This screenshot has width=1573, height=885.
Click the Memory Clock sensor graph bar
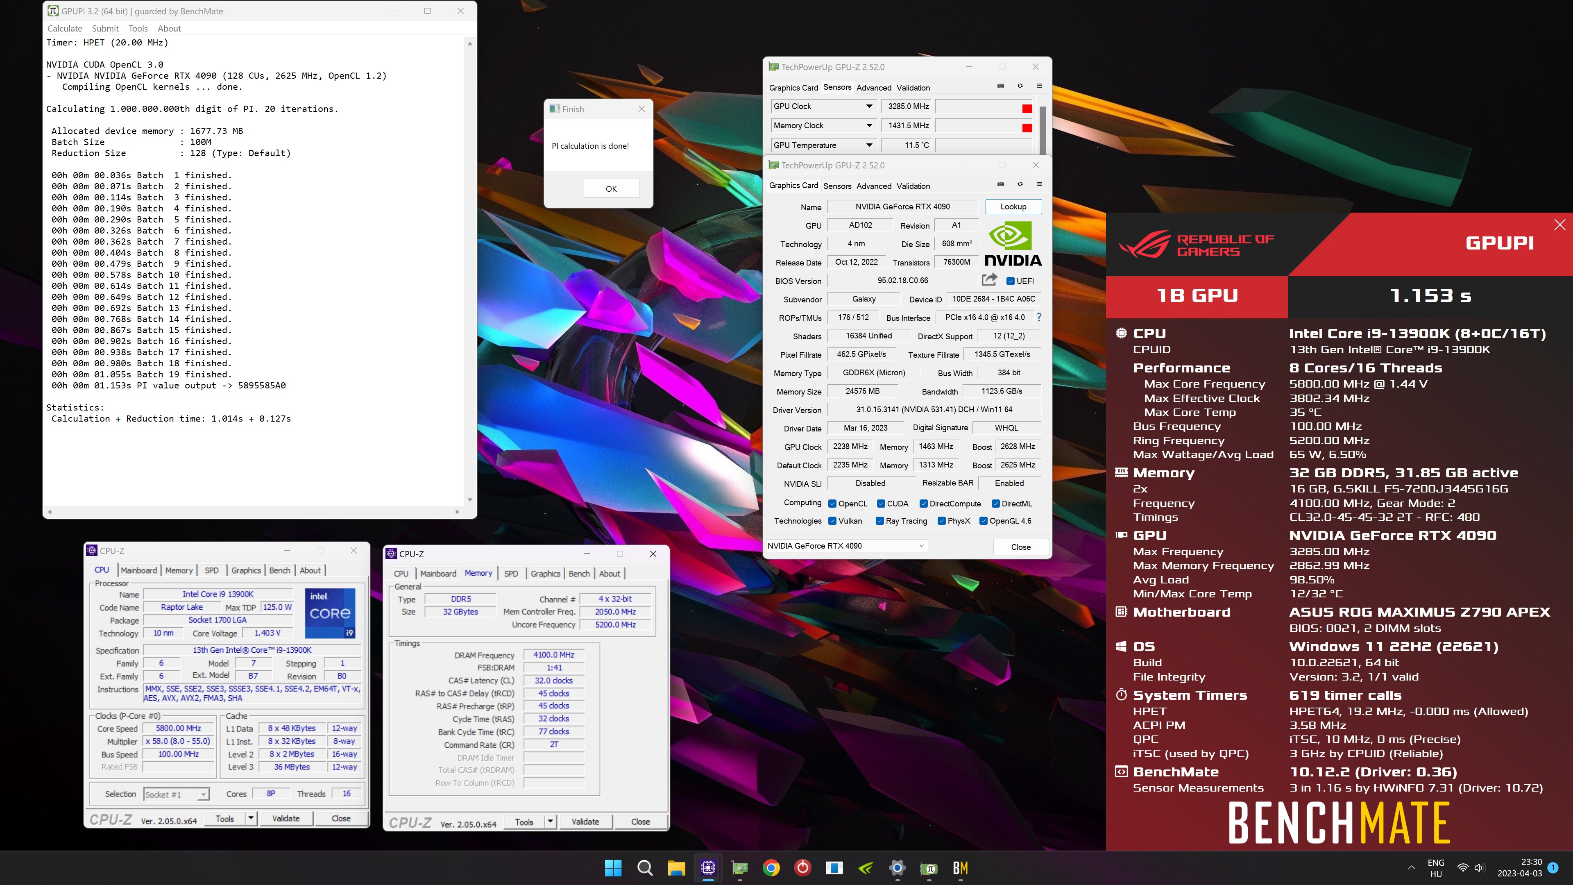coord(984,126)
